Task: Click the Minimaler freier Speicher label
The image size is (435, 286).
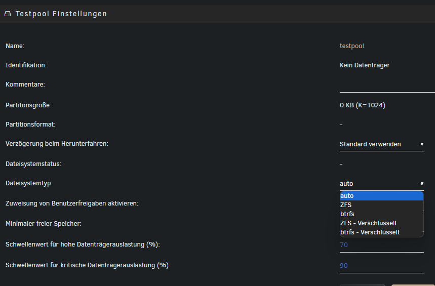Action: point(44,224)
